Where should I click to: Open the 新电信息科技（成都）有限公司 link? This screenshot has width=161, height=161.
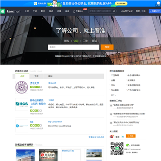point(38,104)
